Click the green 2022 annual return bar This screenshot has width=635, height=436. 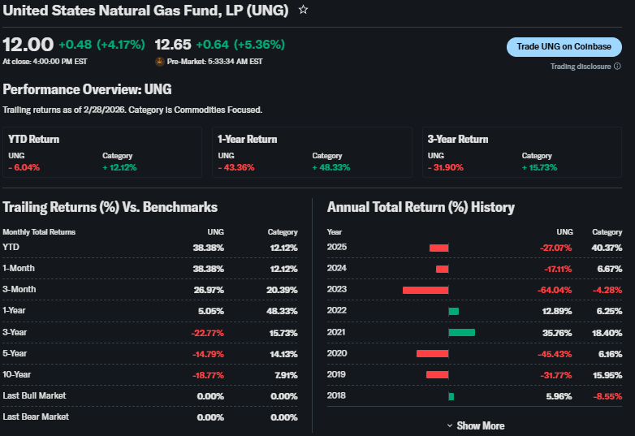tap(453, 311)
